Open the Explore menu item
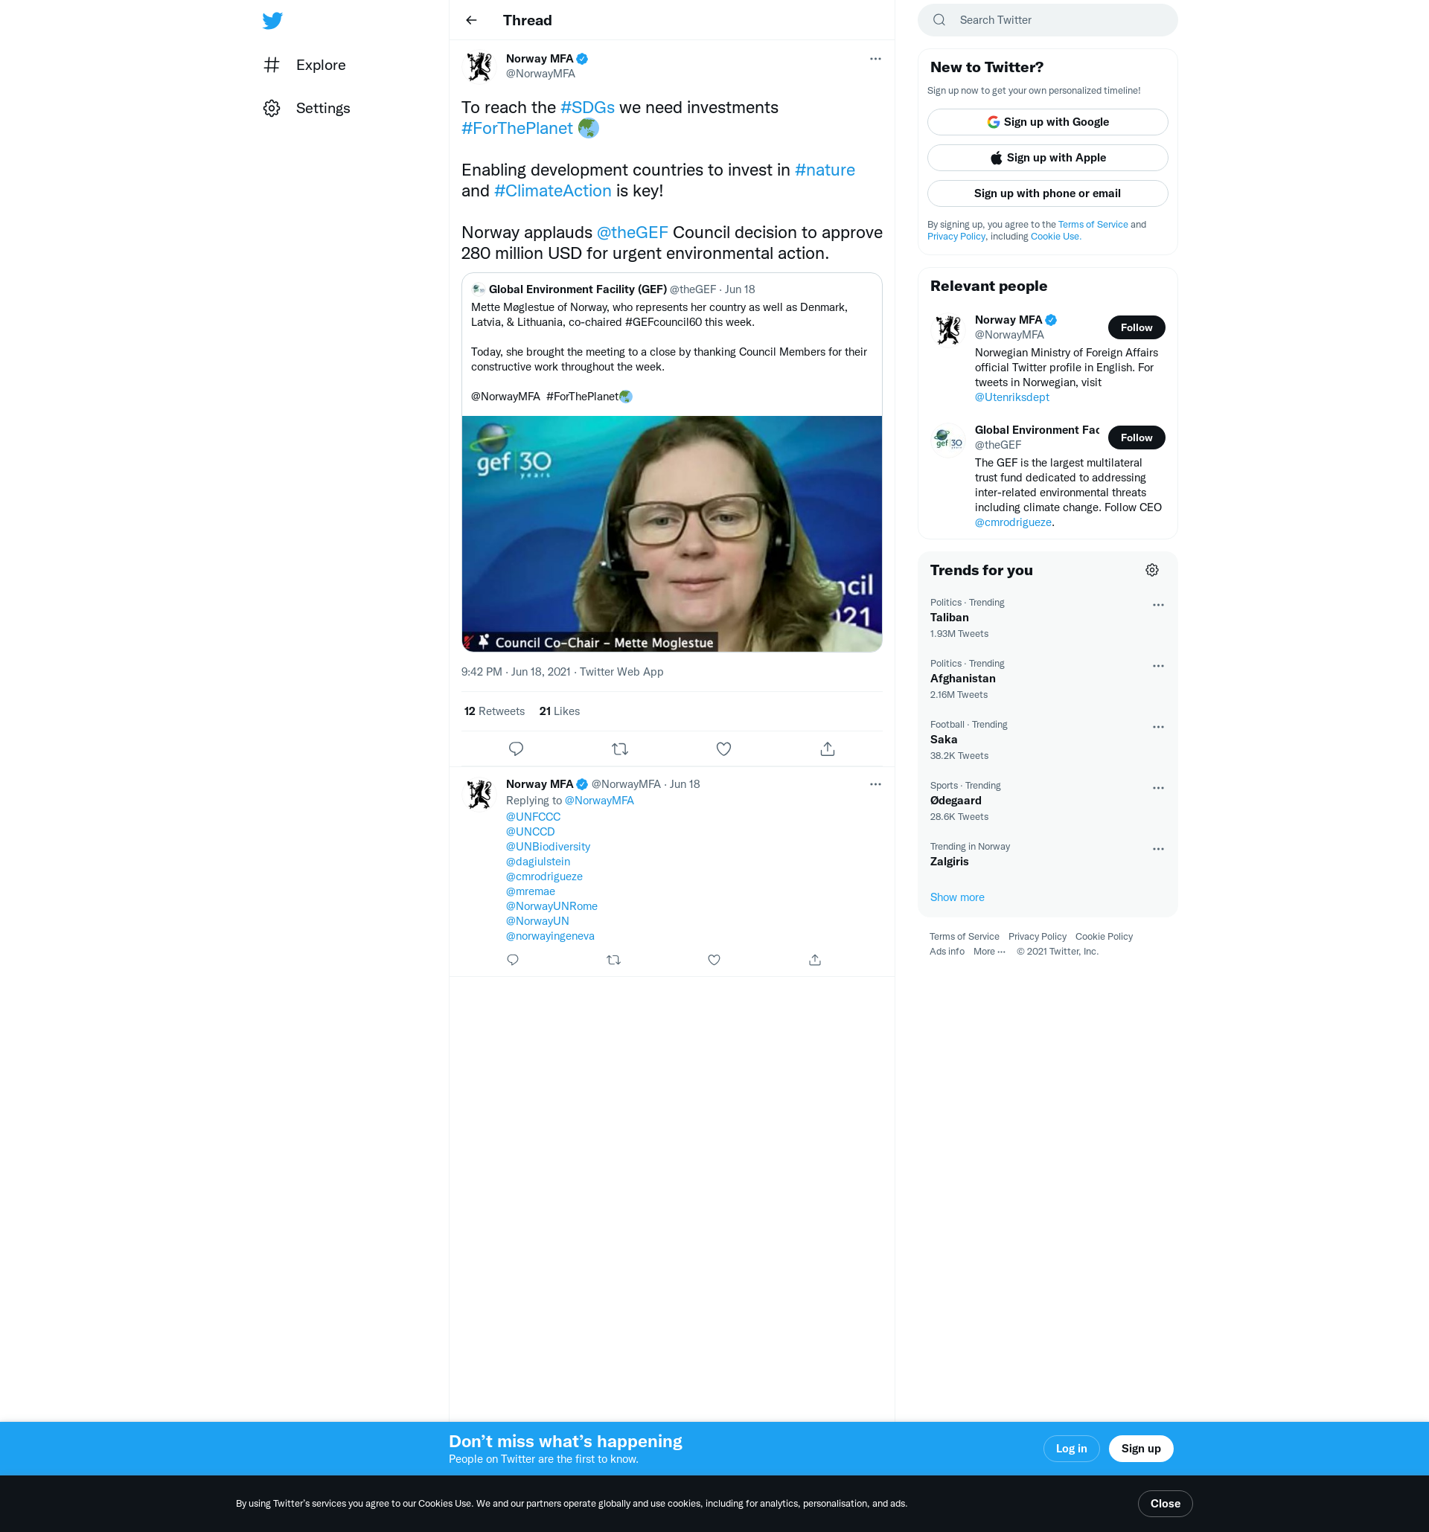This screenshot has height=1532, width=1429. (x=320, y=65)
